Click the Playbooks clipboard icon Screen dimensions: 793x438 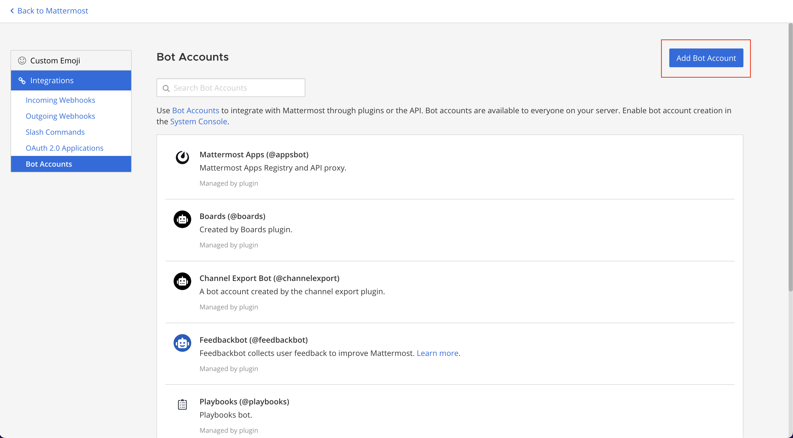point(182,404)
